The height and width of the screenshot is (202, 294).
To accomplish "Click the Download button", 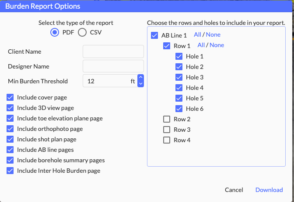I will [269, 190].
